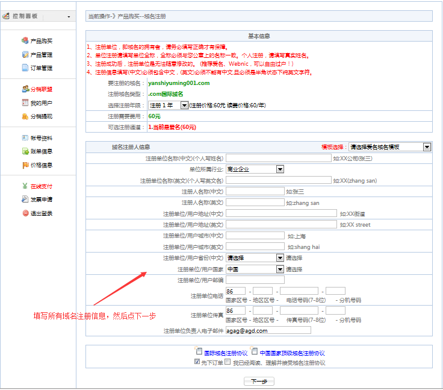Open 发票申请 in the sidebar menu

coord(41,200)
